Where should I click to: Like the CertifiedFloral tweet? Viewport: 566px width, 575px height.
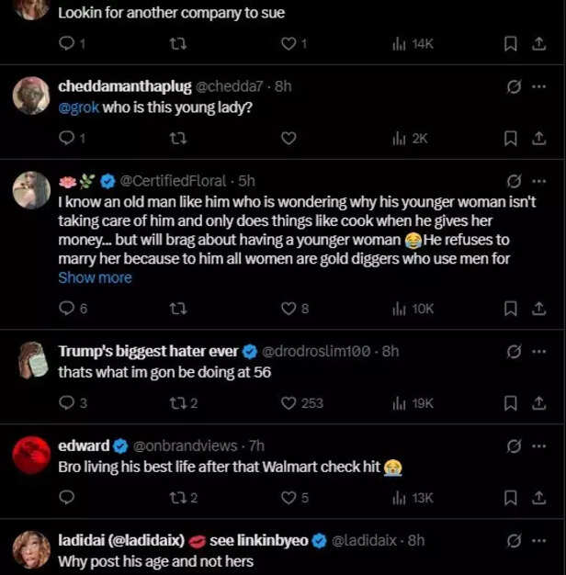click(x=289, y=309)
